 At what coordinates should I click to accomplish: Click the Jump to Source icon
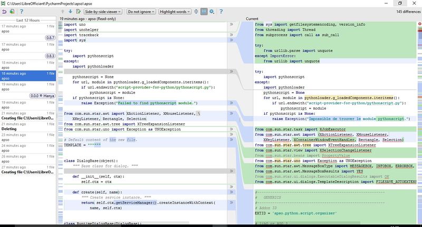click(x=78, y=12)
